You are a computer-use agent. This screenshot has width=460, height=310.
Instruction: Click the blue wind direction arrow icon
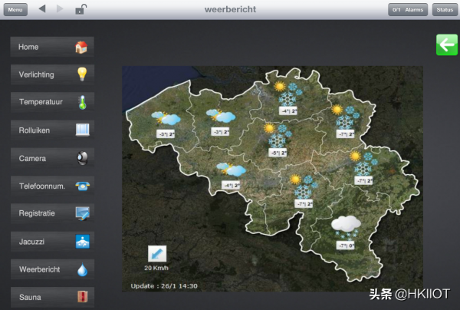tap(156, 253)
